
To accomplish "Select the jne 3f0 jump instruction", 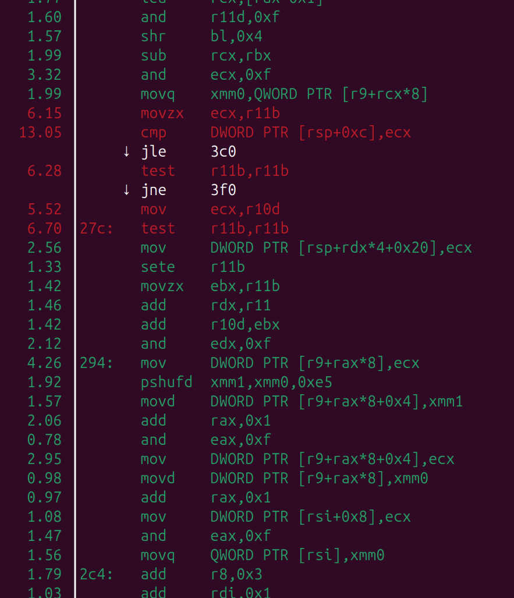I will [189, 190].
